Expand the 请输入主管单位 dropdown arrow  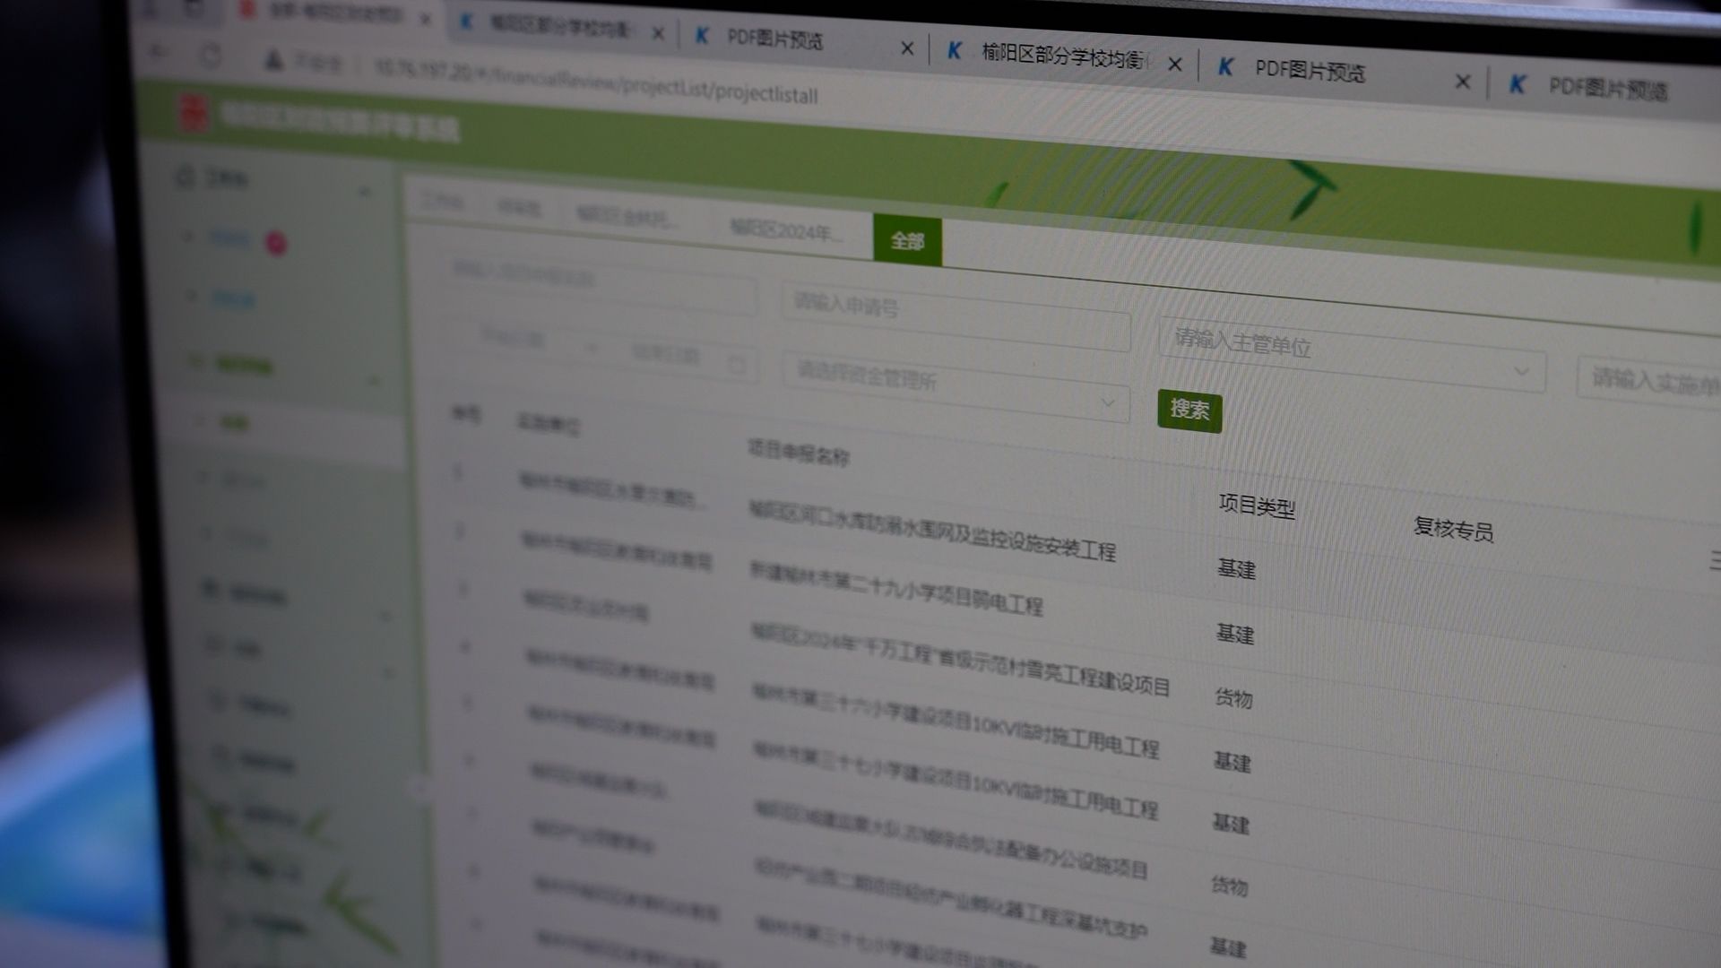pos(1521,370)
